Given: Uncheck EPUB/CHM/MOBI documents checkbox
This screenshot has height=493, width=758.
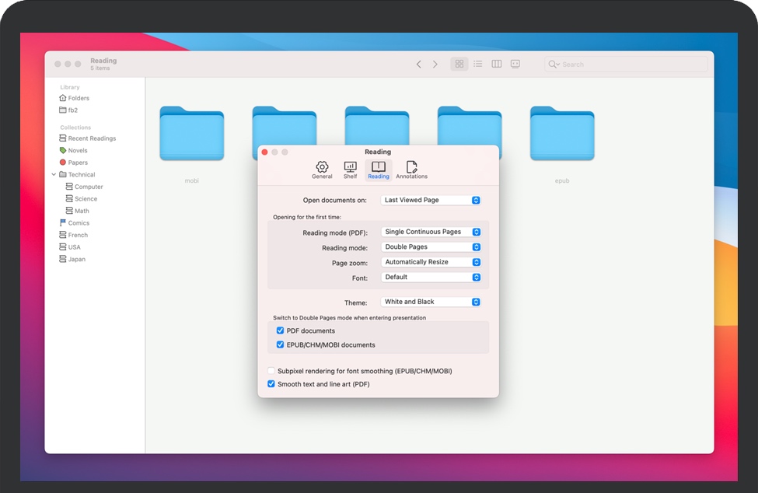Looking at the screenshot, I should (x=281, y=345).
